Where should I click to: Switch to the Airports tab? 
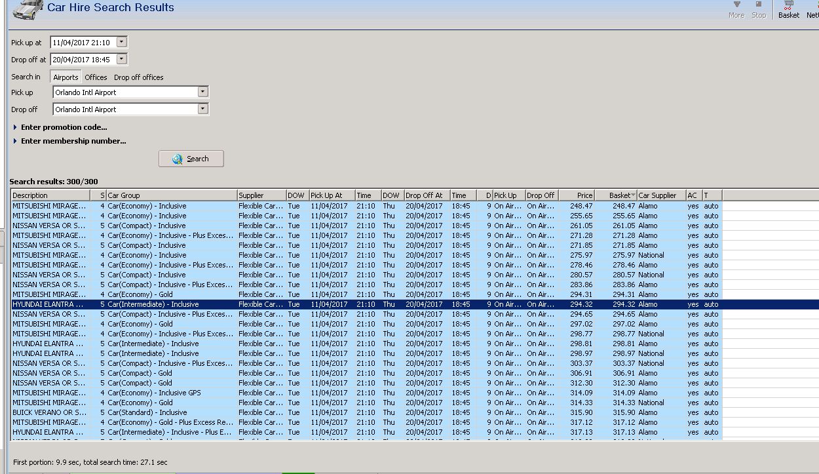(x=66, y=77)
